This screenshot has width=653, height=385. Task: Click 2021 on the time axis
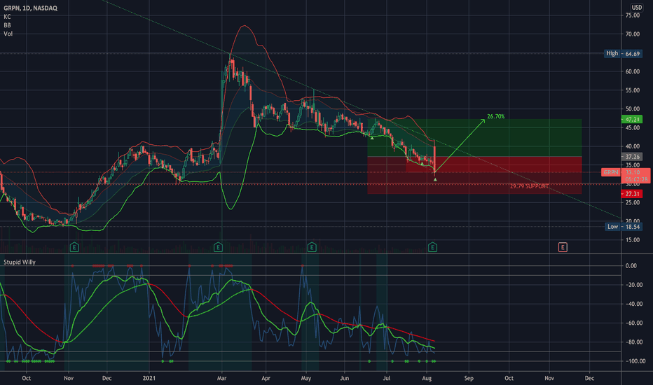click(x=149, y=378)
